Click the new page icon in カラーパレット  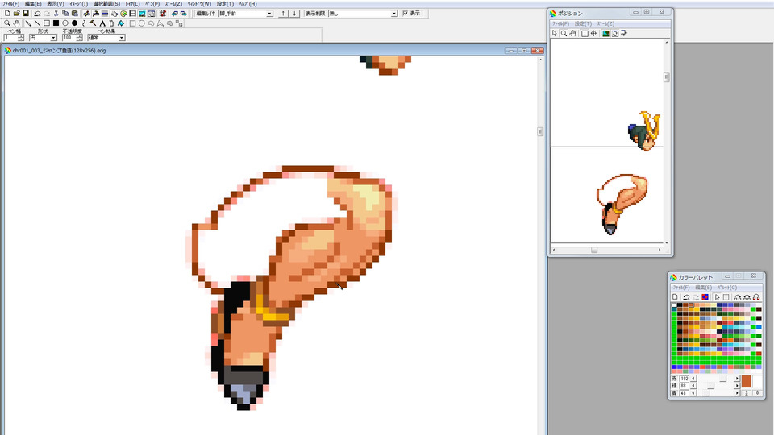click(675, 297)
